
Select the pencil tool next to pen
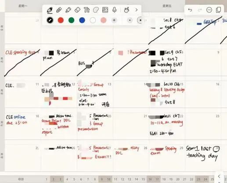59,10
